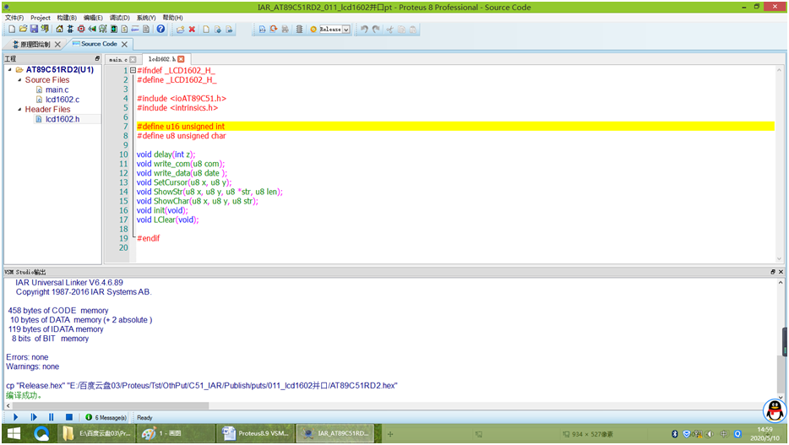Click the gear icon beside Release

point(313,30)
